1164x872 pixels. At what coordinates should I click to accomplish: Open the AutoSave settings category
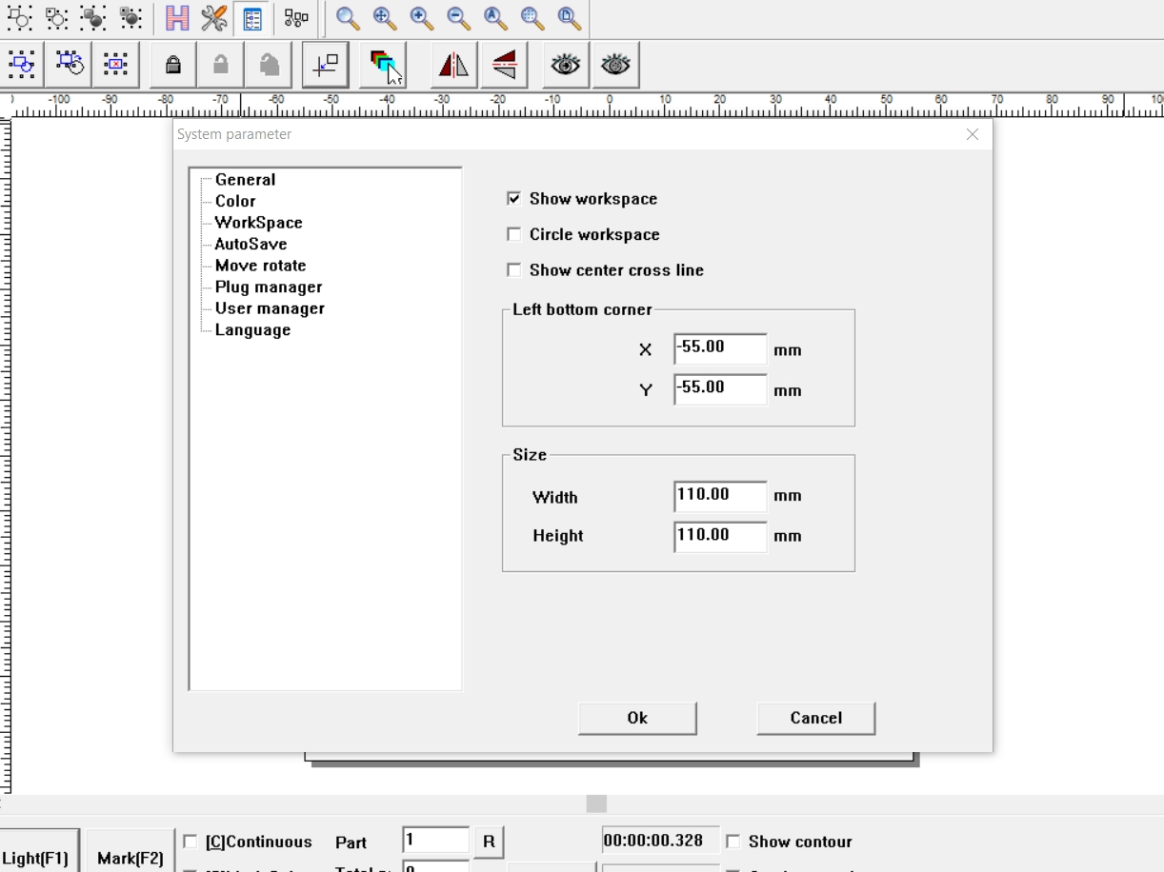251,244
